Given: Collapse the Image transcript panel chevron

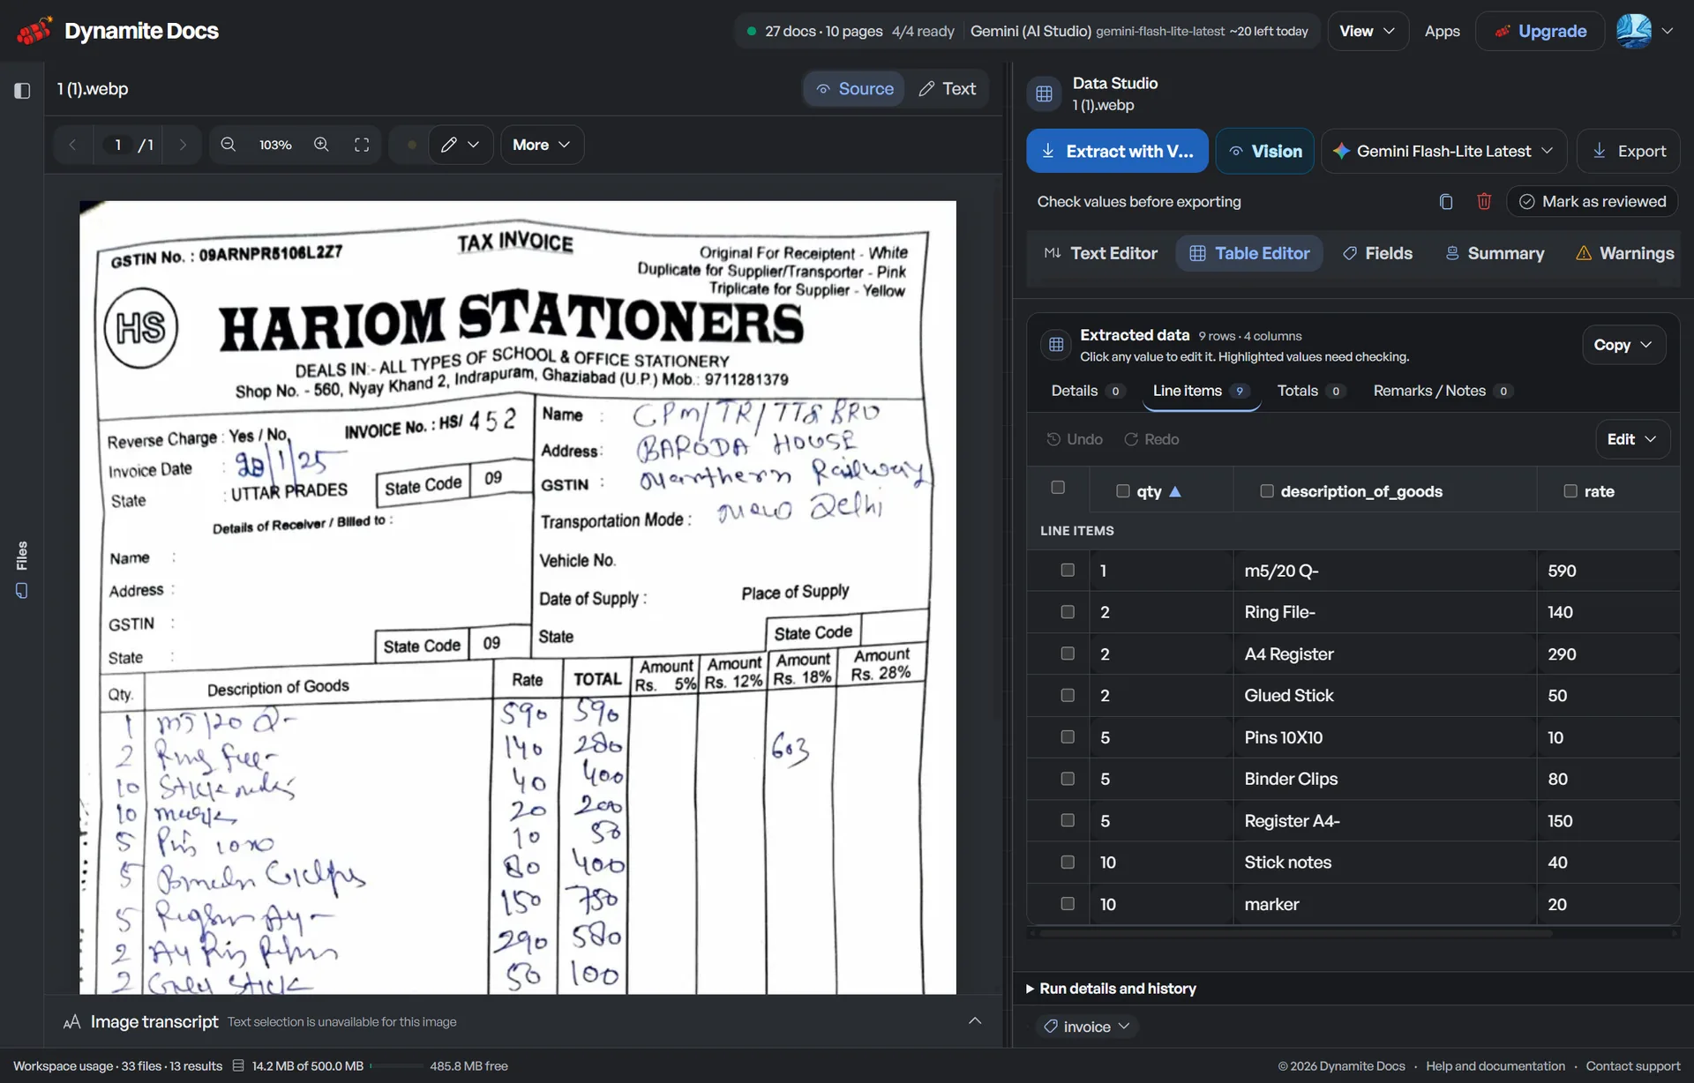Looking at the screenshot, I should coord(975,1021).
